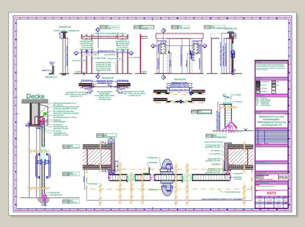The height and width of the screenshot is (227, 305).
Task: Select the diamond marker below the door elevation
Action: pos(163,77)
